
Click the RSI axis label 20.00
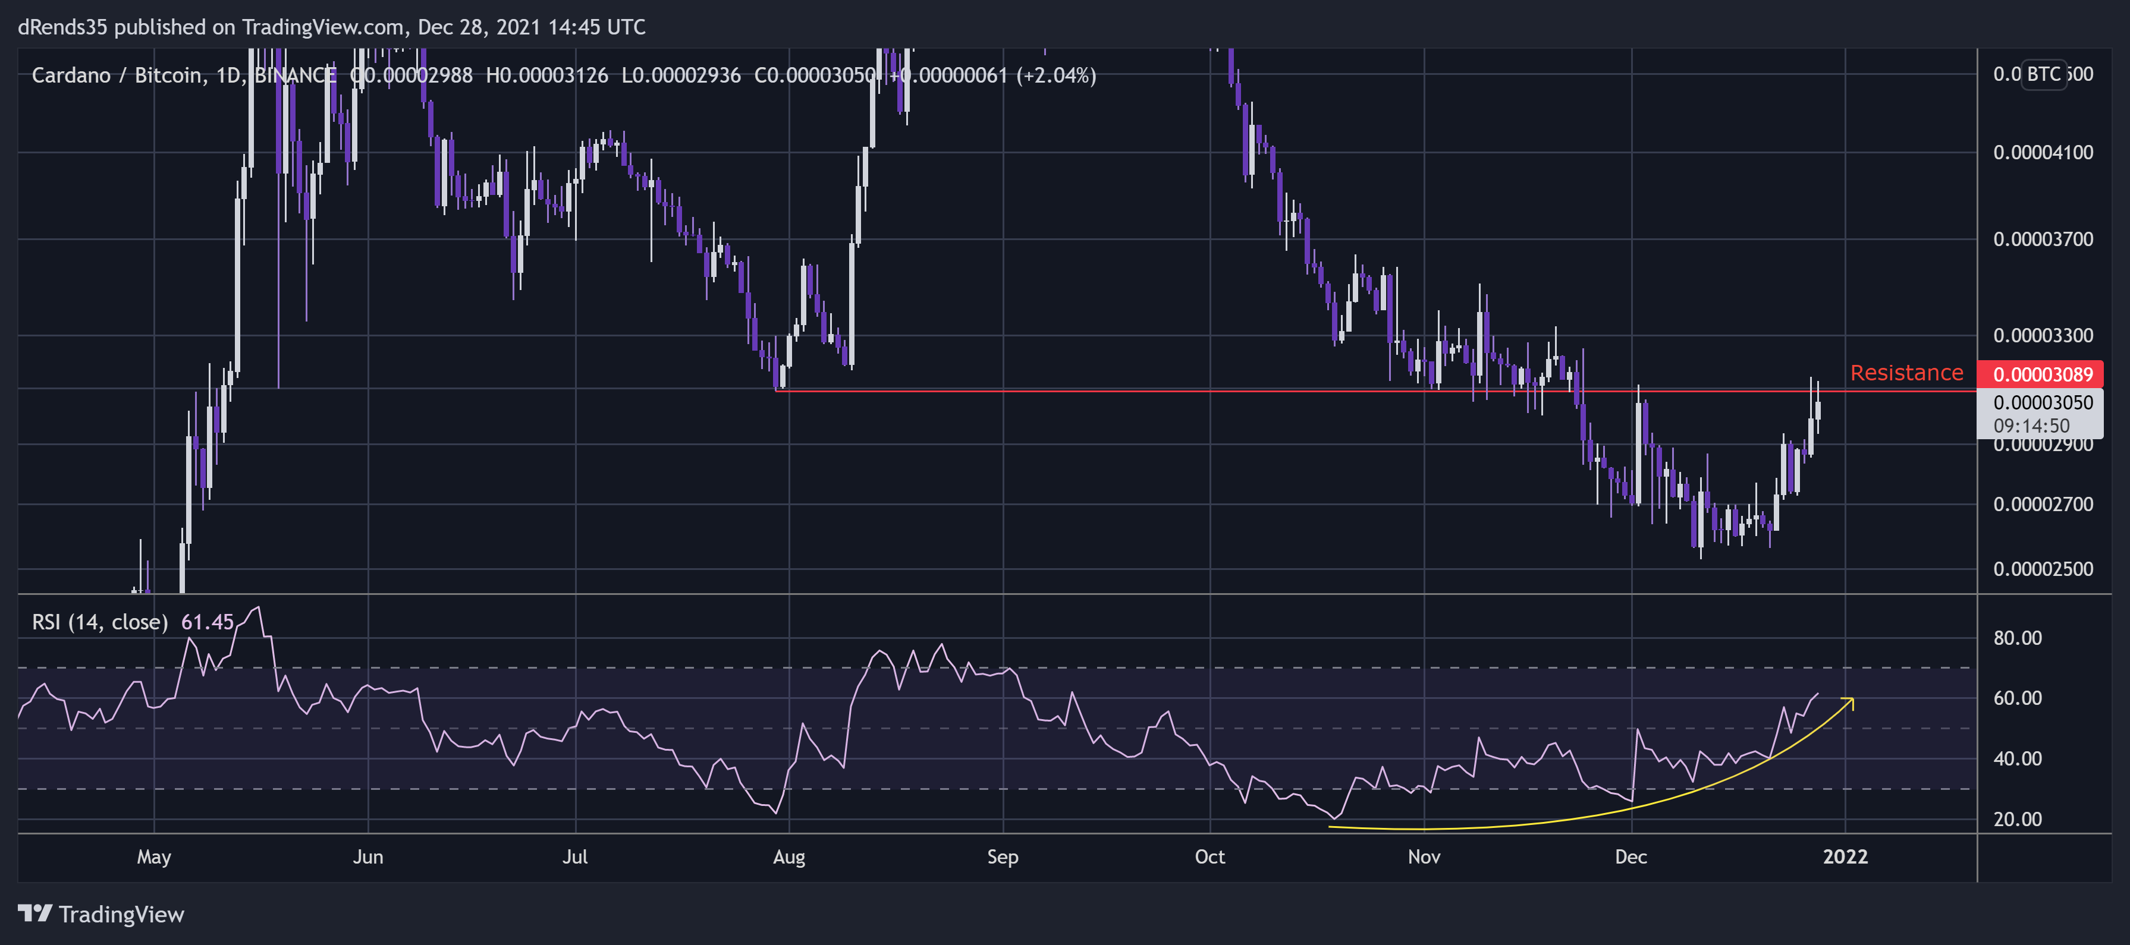[x=2016, y=818]
